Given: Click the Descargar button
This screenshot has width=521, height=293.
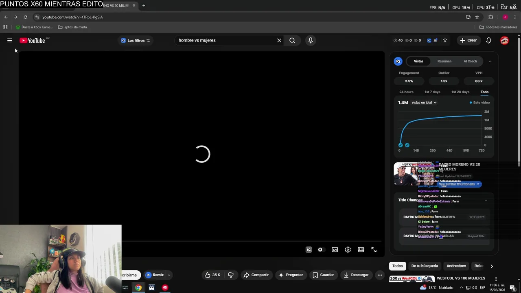Looking at the screenshot, I should [x=356, y=275].
